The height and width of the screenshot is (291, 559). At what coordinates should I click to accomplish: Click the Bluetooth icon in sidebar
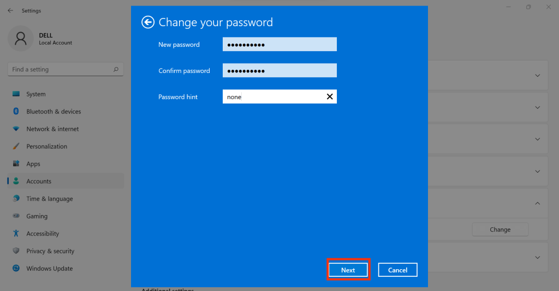(16, 111)
